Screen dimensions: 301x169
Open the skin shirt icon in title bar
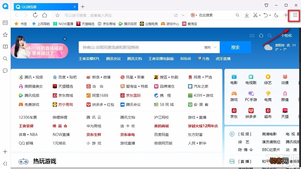(x=266, y=5)
